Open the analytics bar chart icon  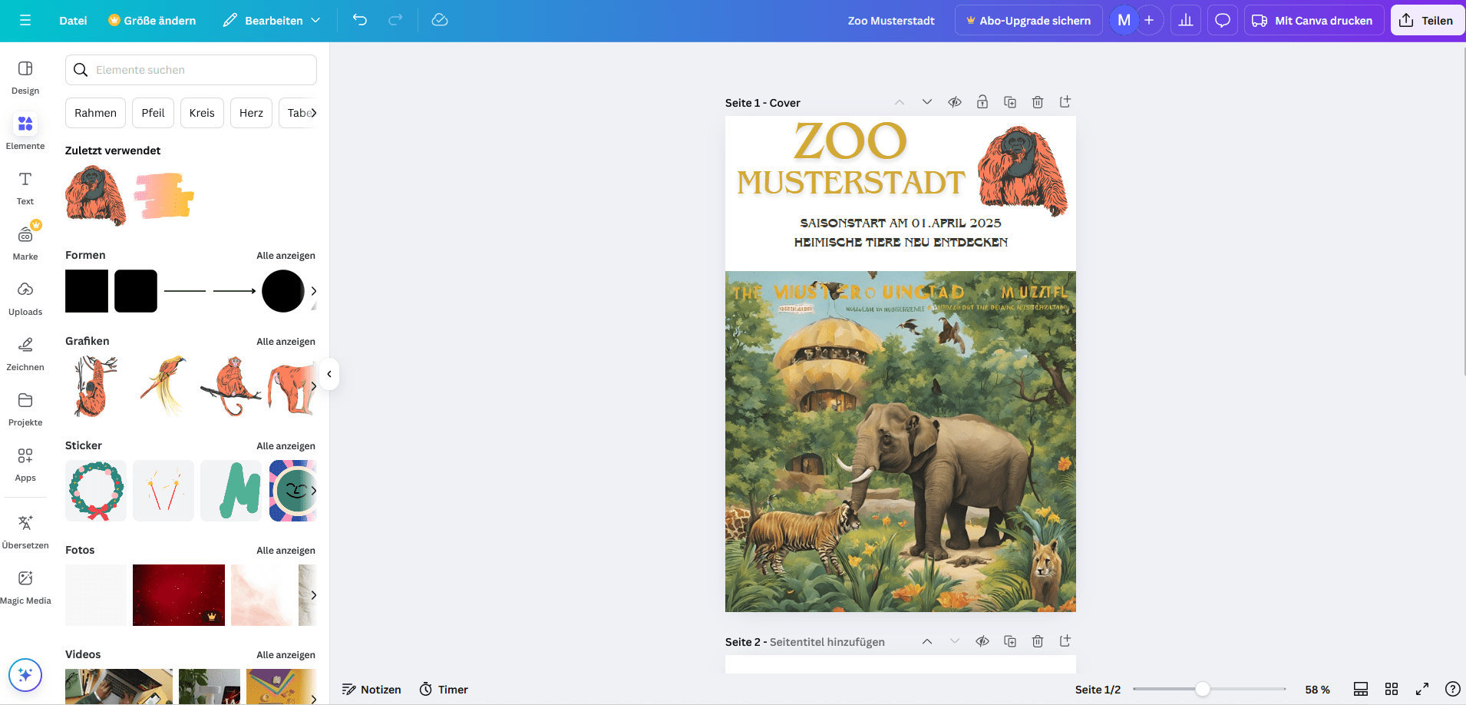click(1185, 20)
